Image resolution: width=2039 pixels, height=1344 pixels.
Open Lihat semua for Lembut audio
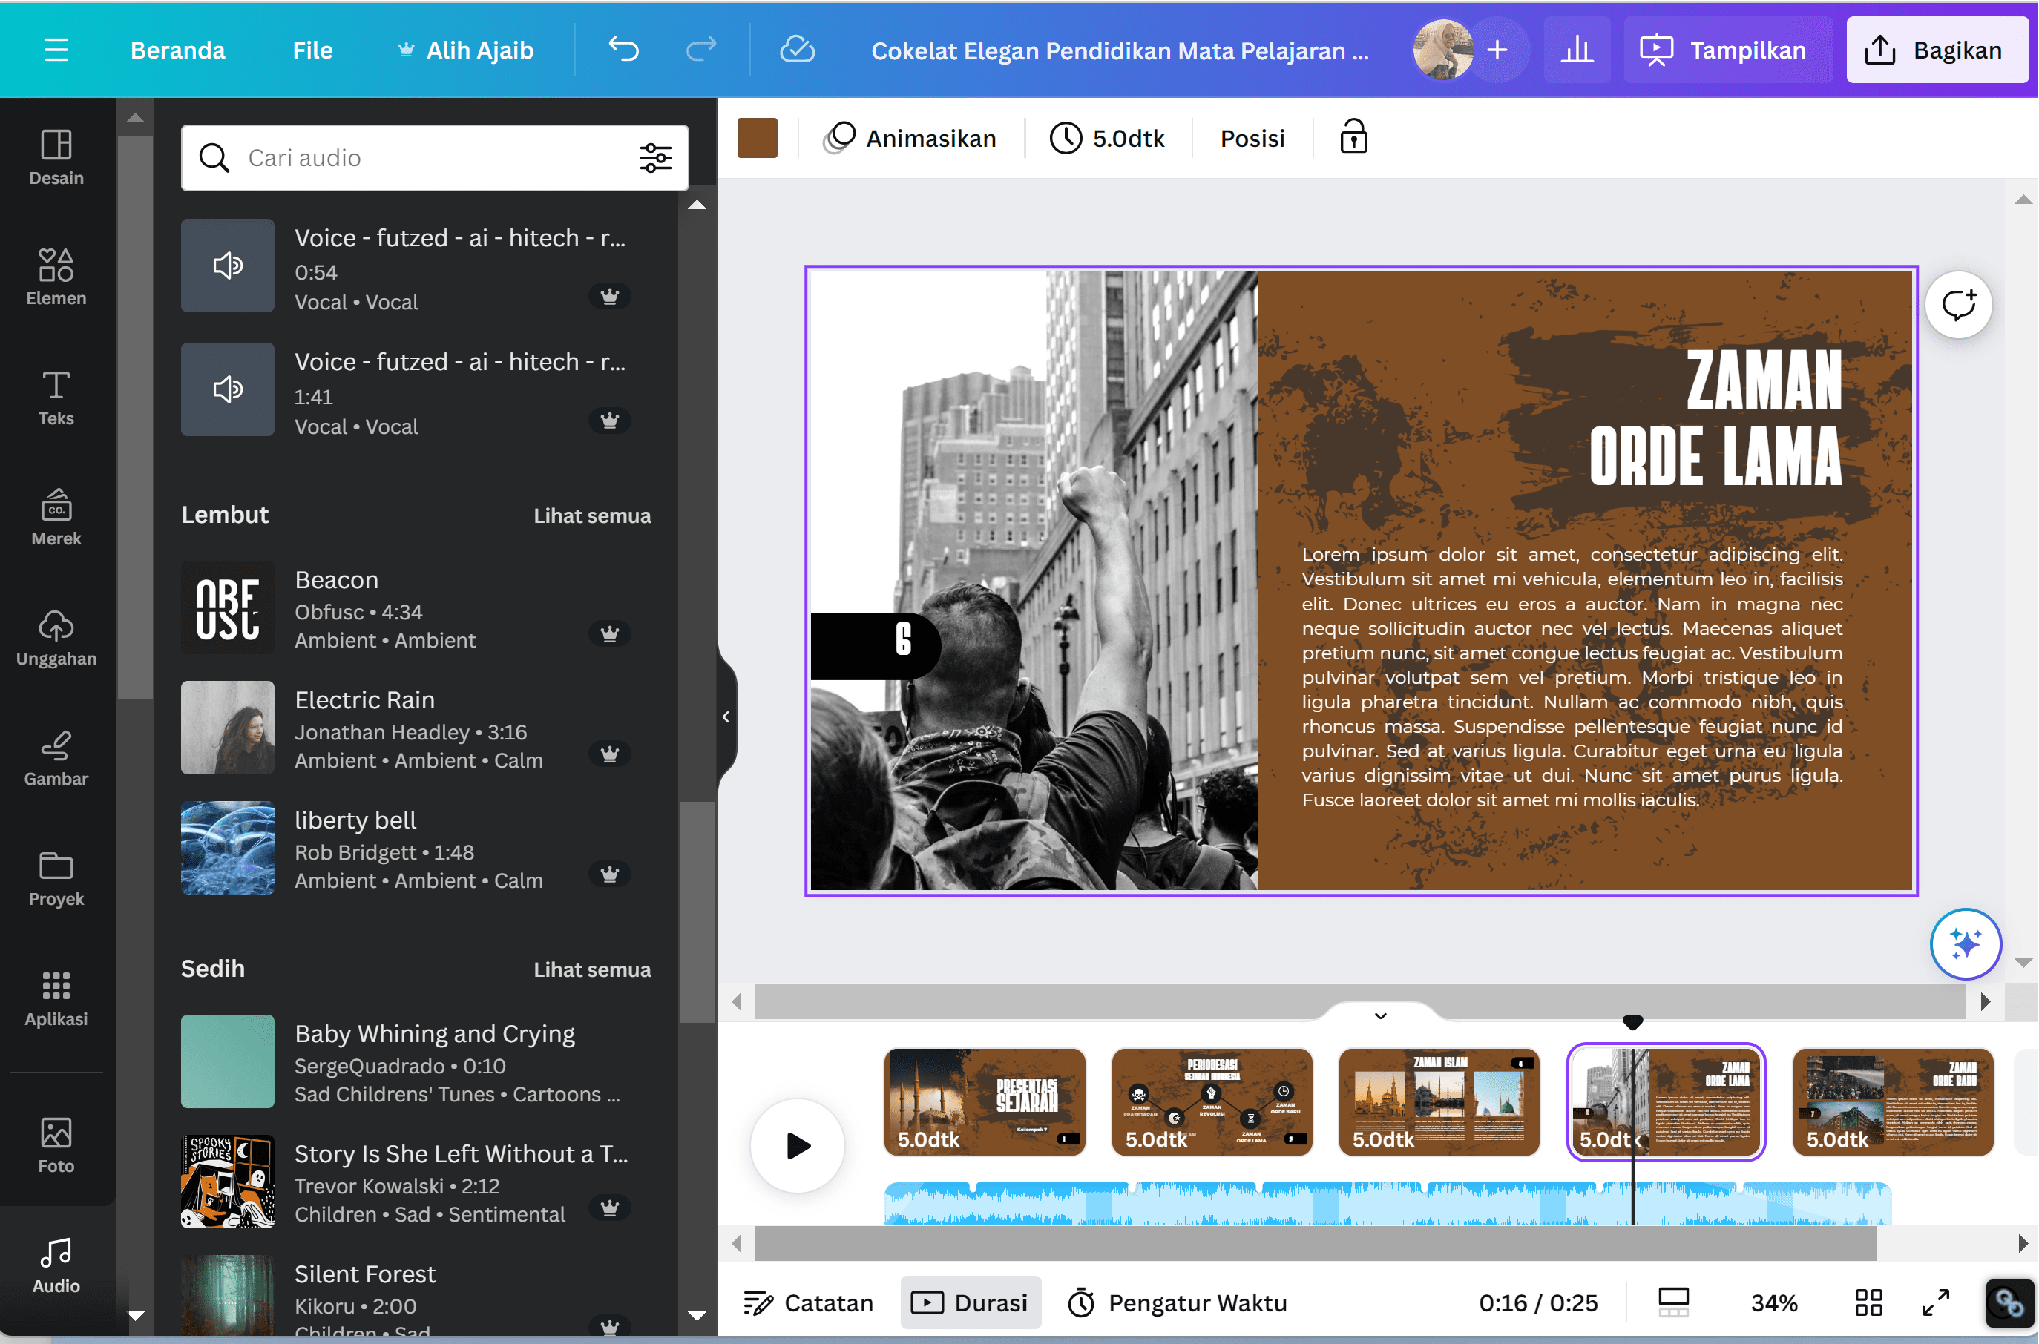[591, 515]
